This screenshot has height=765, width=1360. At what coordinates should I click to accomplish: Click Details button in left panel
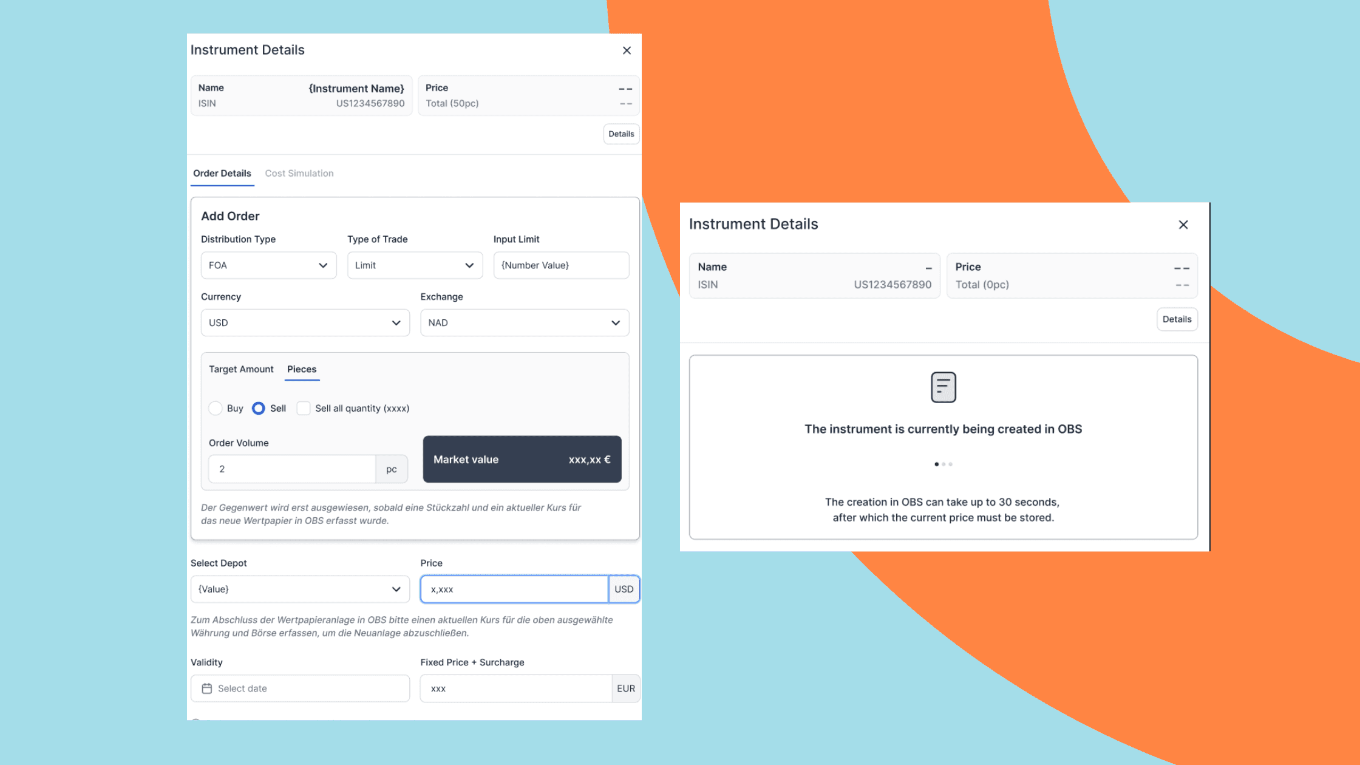tap(620, 134)
